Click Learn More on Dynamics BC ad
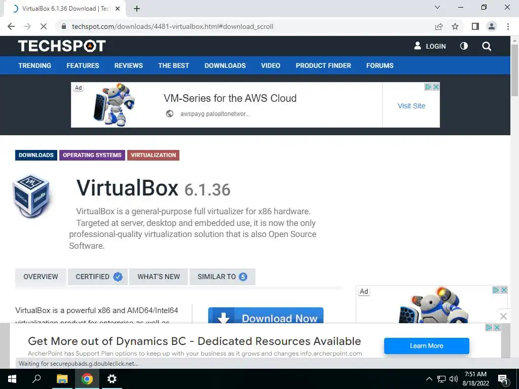 coord(426,345)
